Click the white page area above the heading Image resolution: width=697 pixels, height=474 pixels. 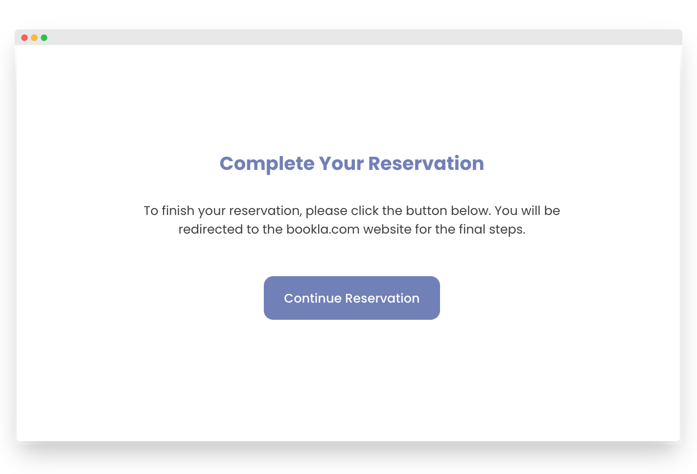point(348,98)
